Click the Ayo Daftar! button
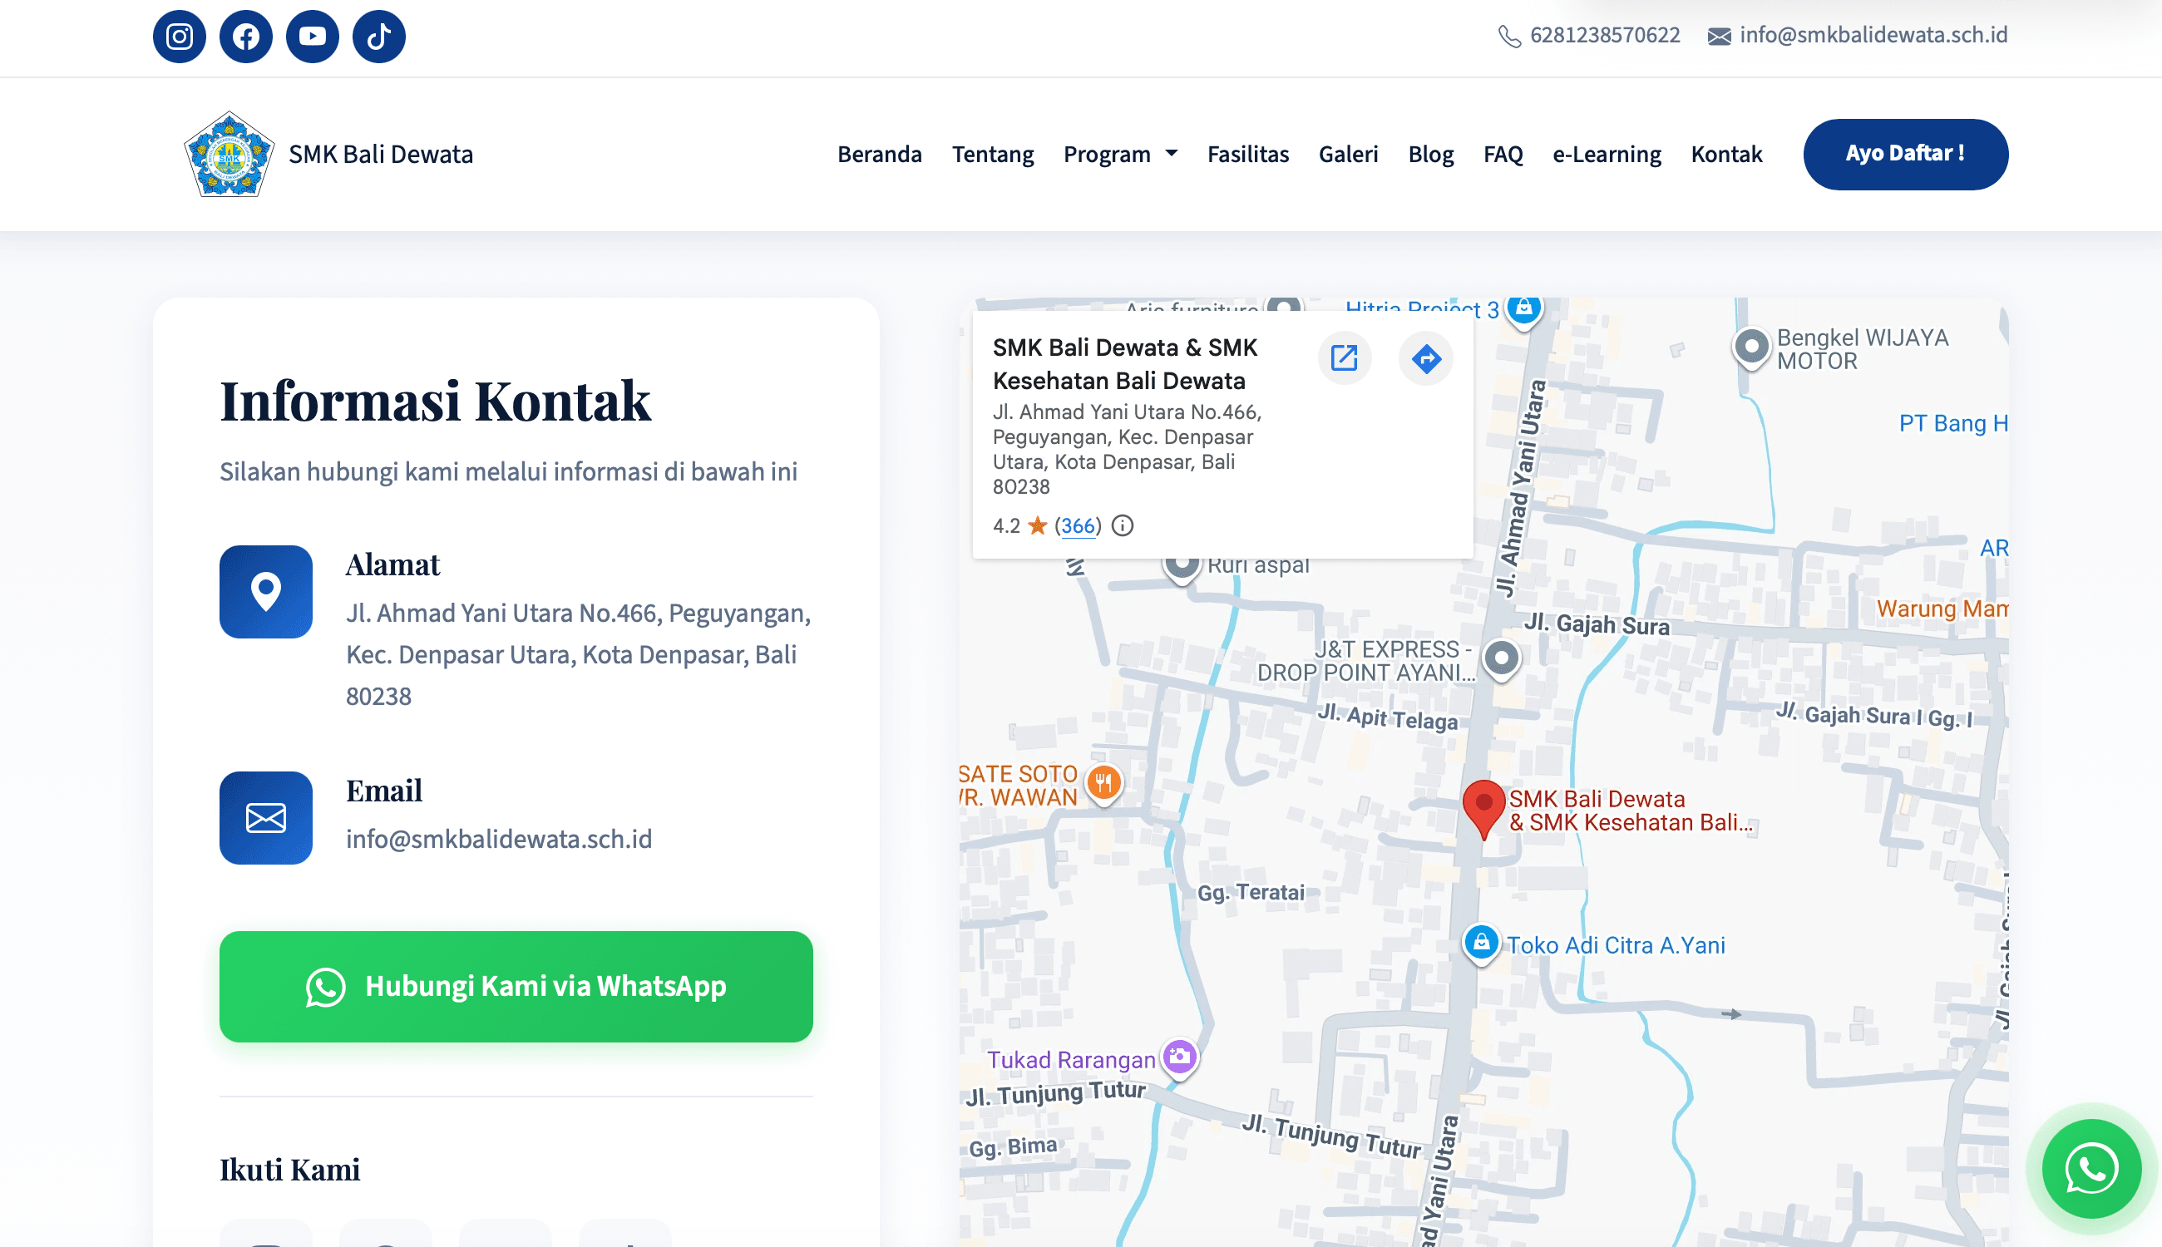The width and height of the screenshot is (2162, 1247). [x=1906, y=154]
